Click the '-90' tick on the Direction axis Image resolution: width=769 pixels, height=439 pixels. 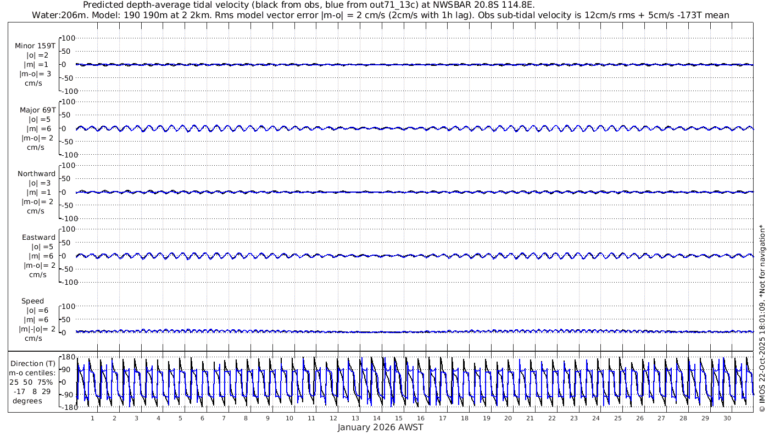(68, 395)
